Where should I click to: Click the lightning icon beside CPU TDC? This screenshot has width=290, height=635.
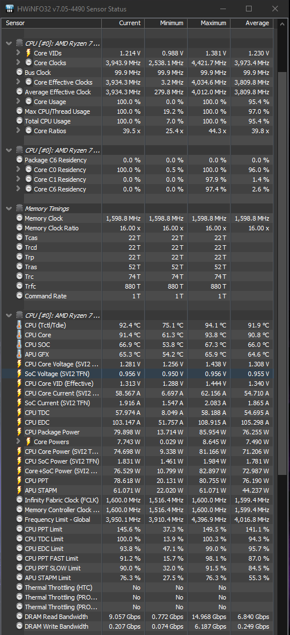pyautogui.click(x=19, y=413)
